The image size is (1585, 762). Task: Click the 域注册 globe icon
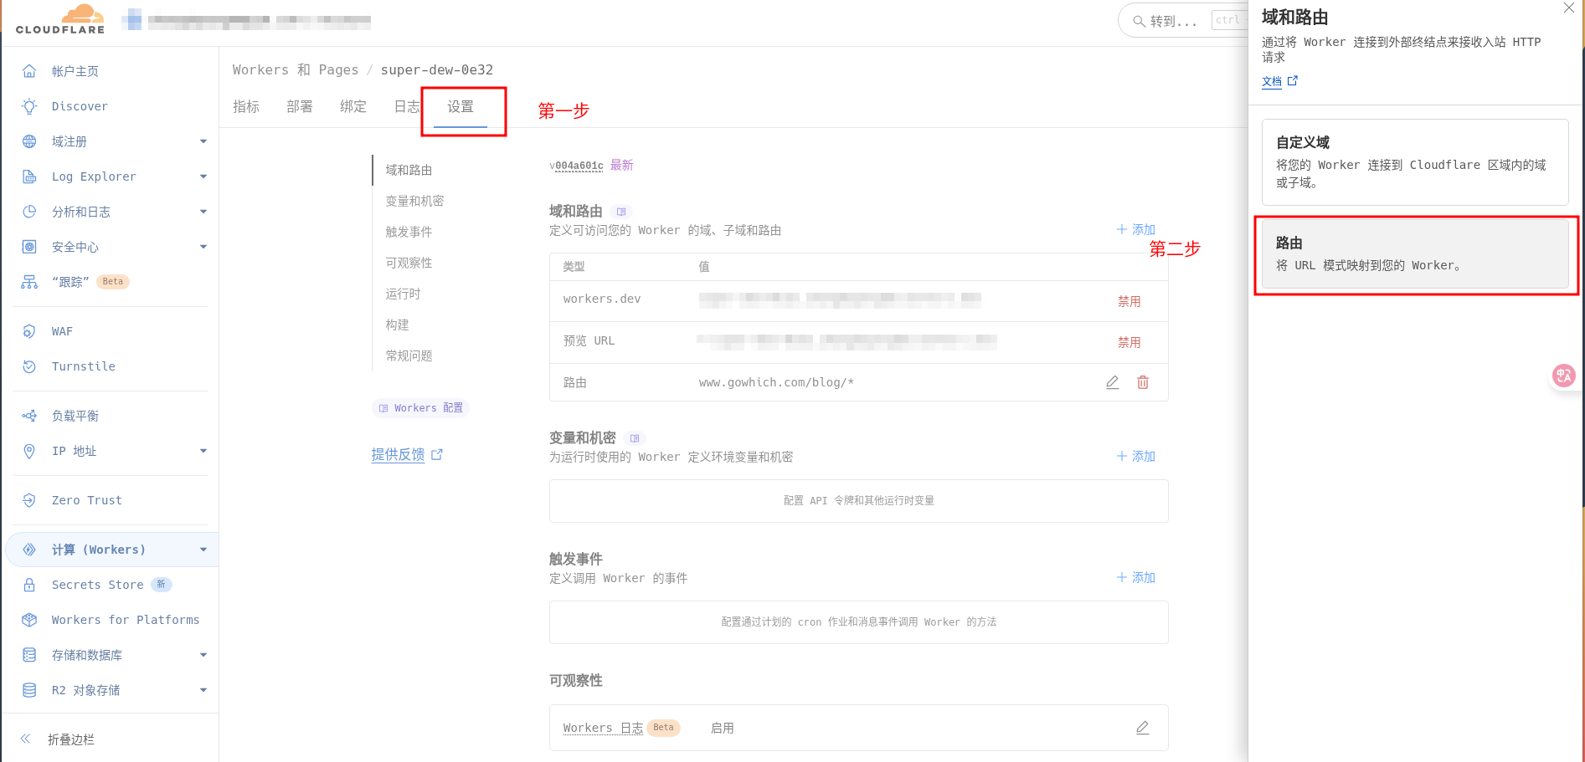29,141
